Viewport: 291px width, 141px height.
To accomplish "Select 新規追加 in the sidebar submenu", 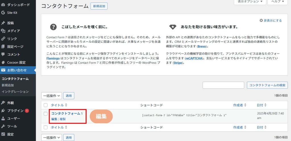I will [8, 85].
